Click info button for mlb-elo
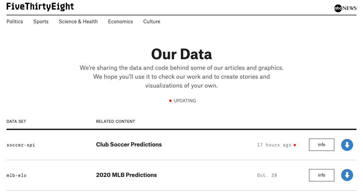This screenshot has height=193, width=363. [x=321, y=175]
